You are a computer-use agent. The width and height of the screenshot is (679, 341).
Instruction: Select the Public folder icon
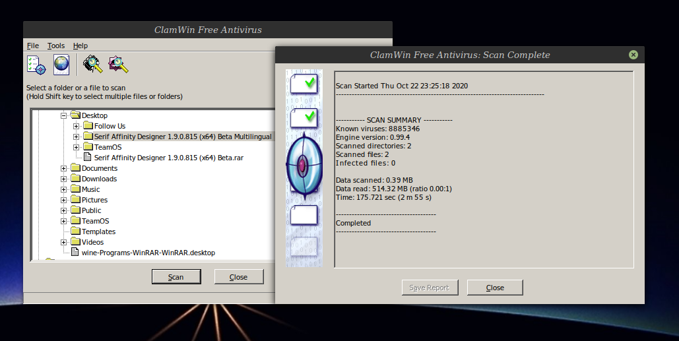click(75, 210)
